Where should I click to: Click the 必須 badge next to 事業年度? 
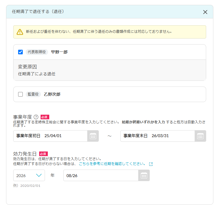pyautogui.click(x=45, y=117)
